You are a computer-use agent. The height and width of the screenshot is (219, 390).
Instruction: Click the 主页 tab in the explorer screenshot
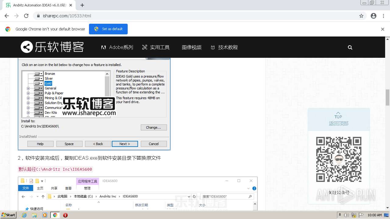click(x=40, y=188)
